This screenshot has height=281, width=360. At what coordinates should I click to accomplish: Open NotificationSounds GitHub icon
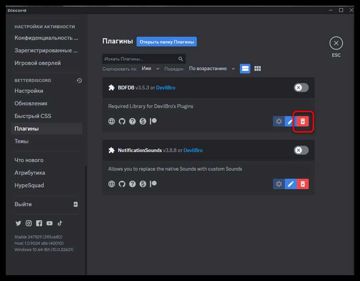[x=122, y=184]
